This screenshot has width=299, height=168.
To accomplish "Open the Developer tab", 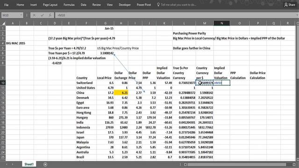I will (125, 5).
